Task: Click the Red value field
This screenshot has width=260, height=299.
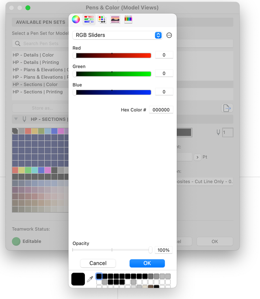Action: point(164,55)
